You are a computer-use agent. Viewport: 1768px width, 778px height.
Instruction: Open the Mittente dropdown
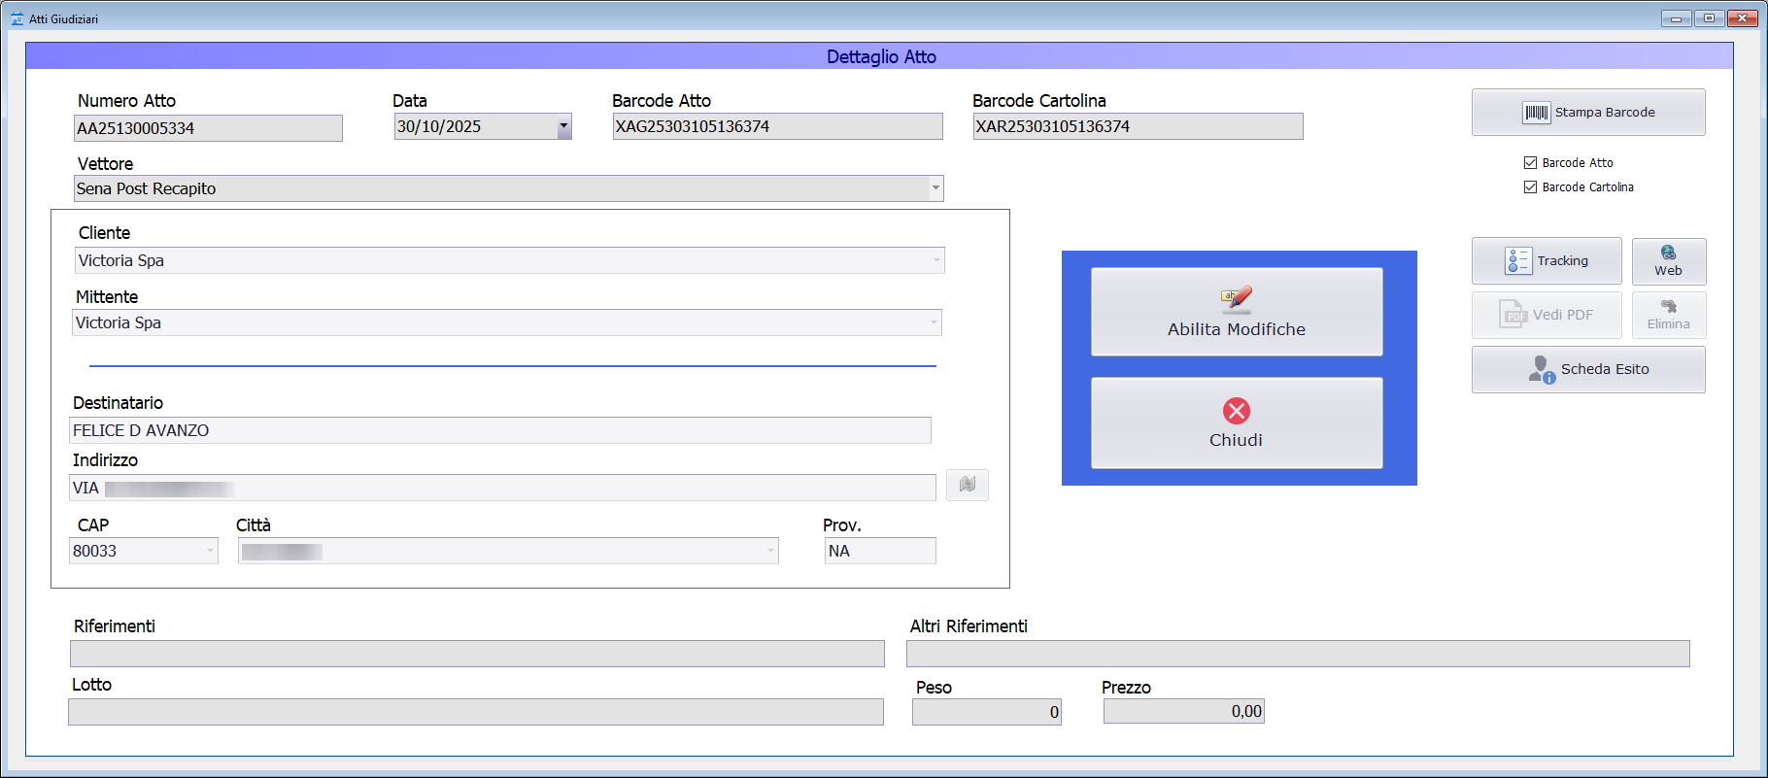934,322
